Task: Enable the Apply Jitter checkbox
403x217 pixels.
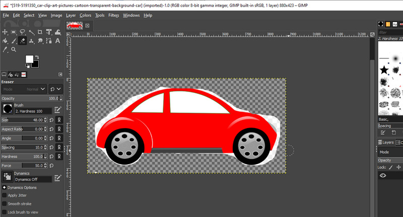Action: (5, 195)
